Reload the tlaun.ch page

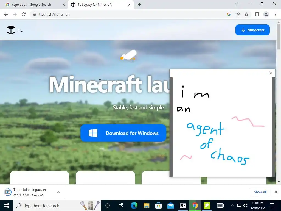pyautogui.click(x=24, y=14)
